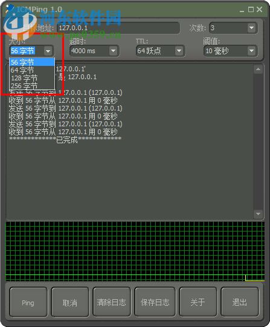The image size is (270, 327).
Task: Save the log with 保存日志
Action: [155, 302]
